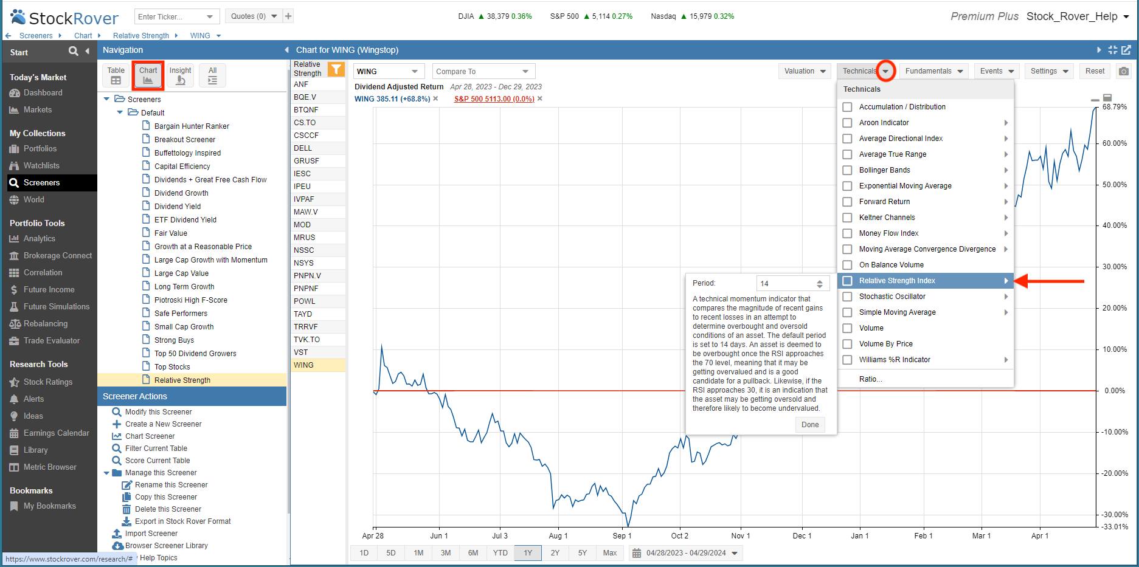Click Done in RSI period popup
This screenshot has height=567, width=1139.
click(810, 425)
